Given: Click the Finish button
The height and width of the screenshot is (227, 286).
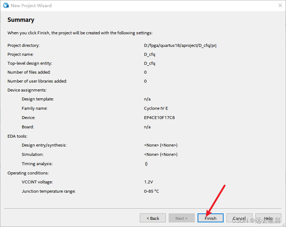Looking at the screenshot, I should coord(210,218).
